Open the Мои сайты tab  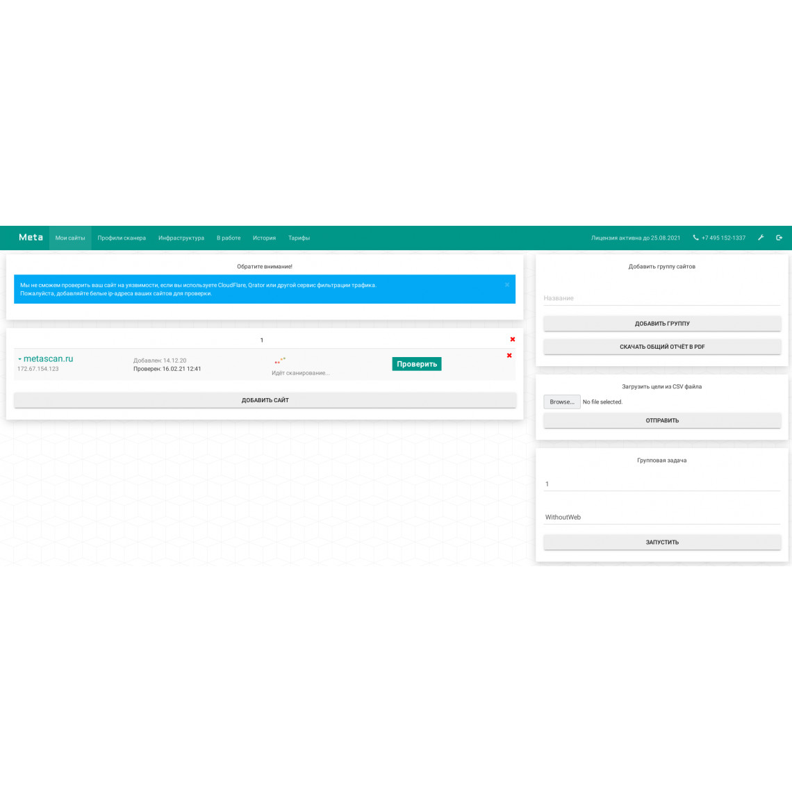(x=70, y=238)
